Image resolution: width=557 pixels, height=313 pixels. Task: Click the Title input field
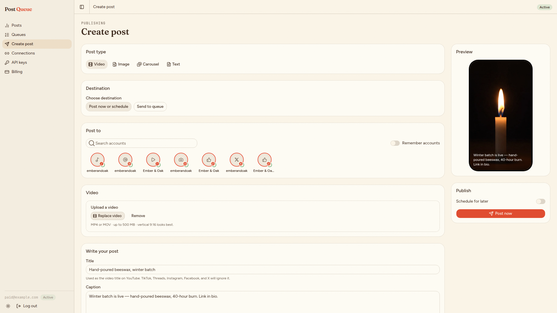pos(263,270)
